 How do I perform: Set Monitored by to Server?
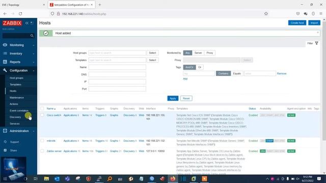(x=198, y=53)
